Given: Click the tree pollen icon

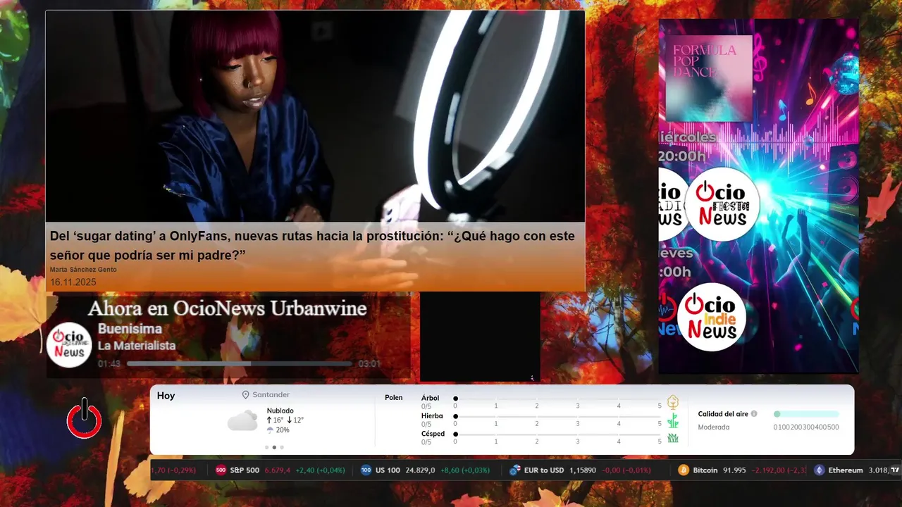Looking at the screenshot, I should (673, 402).
